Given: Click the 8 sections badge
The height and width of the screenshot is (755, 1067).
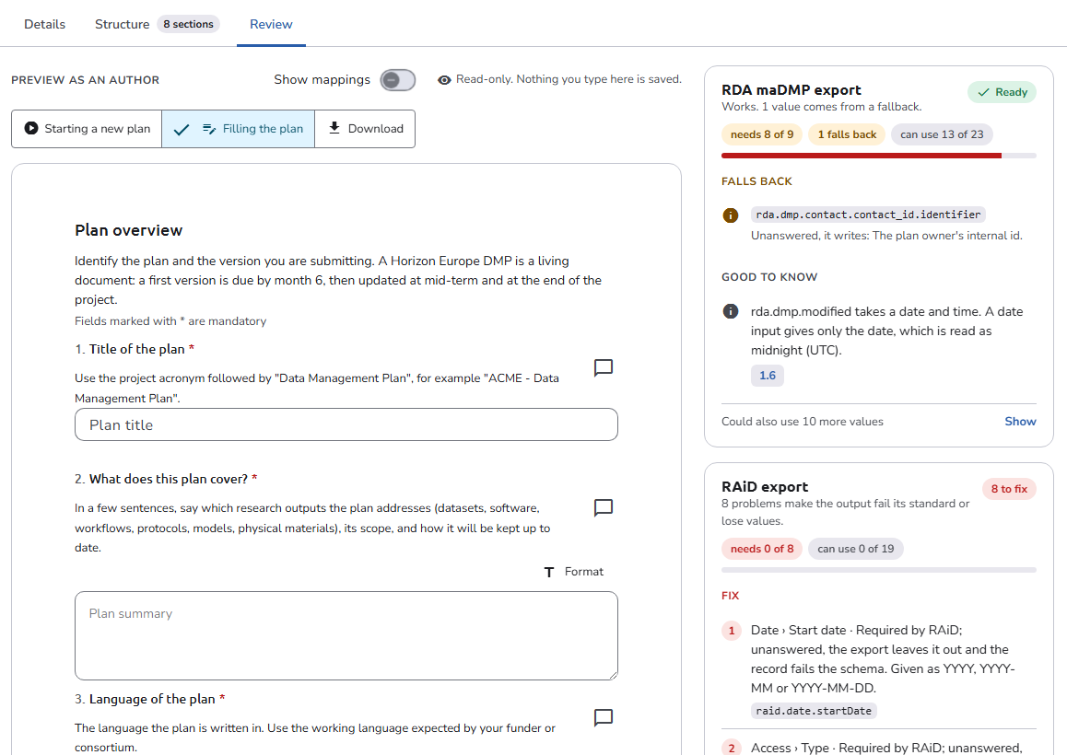Looking at the screenshot, I should click(189, 24).
